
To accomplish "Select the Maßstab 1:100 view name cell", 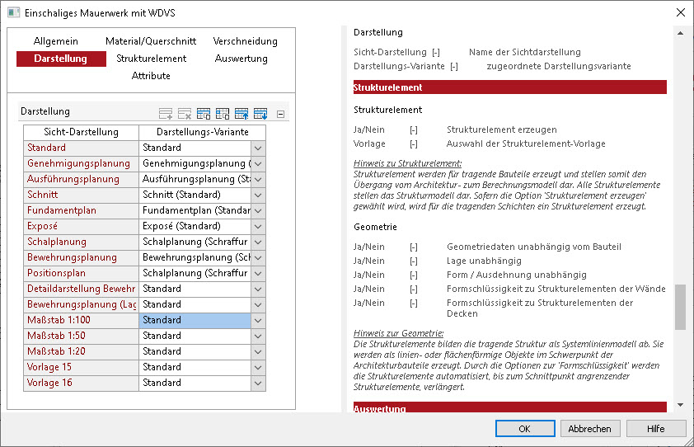I will click(81, 320).
